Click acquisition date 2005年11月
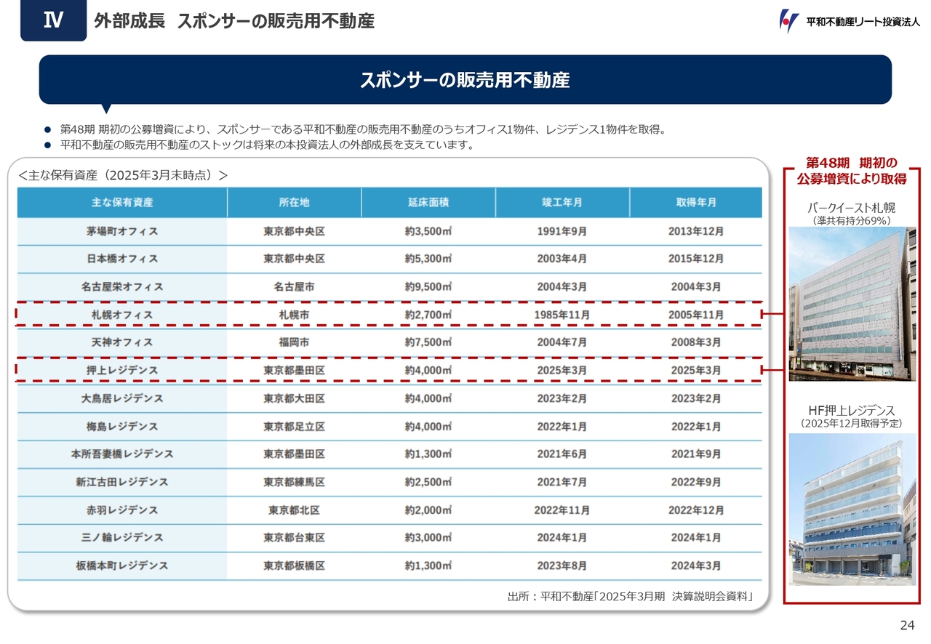The height and width of the screenshot is (644, 931). pyautogui.click(x=696, y=315)
